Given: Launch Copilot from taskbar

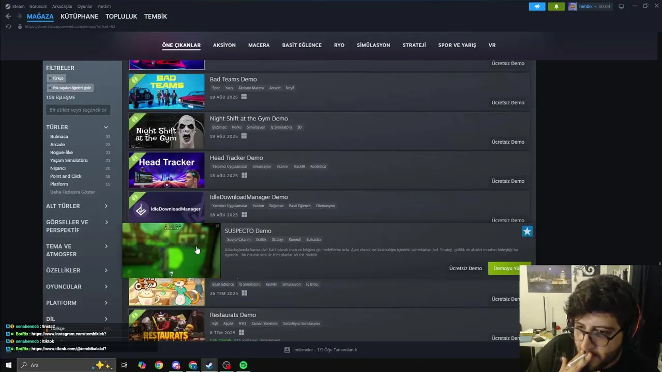Looking at the screenshot, I should (142, 365).
